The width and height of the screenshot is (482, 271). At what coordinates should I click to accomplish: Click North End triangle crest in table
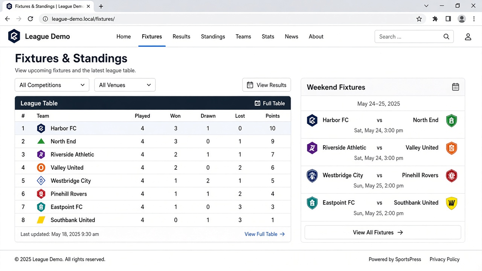coord(41,142)
